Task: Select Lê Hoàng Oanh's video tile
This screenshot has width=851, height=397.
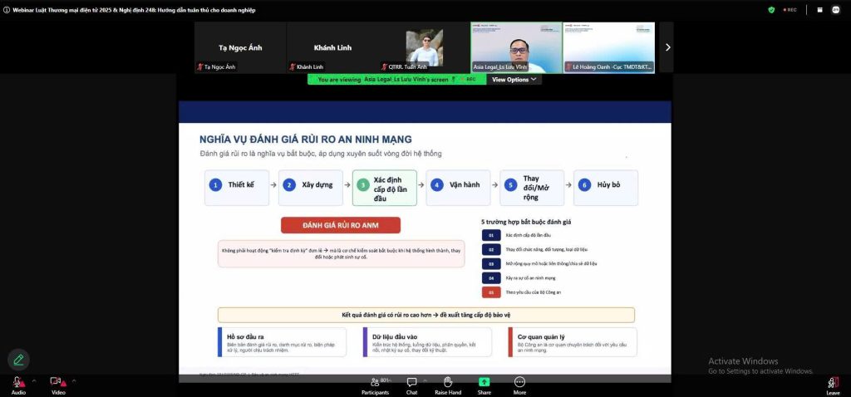Action: point(609,47)
